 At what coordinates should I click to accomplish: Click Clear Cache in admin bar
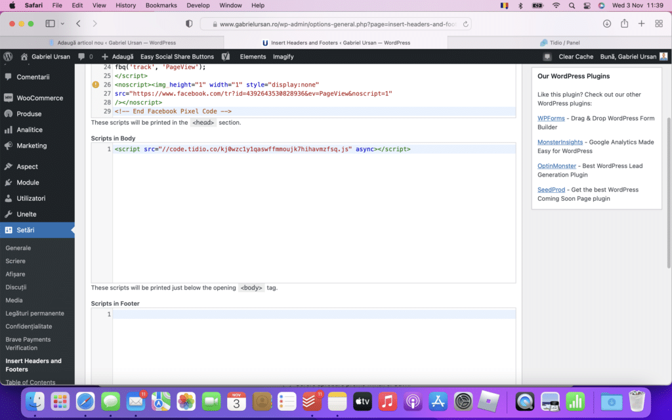(576, 56)
